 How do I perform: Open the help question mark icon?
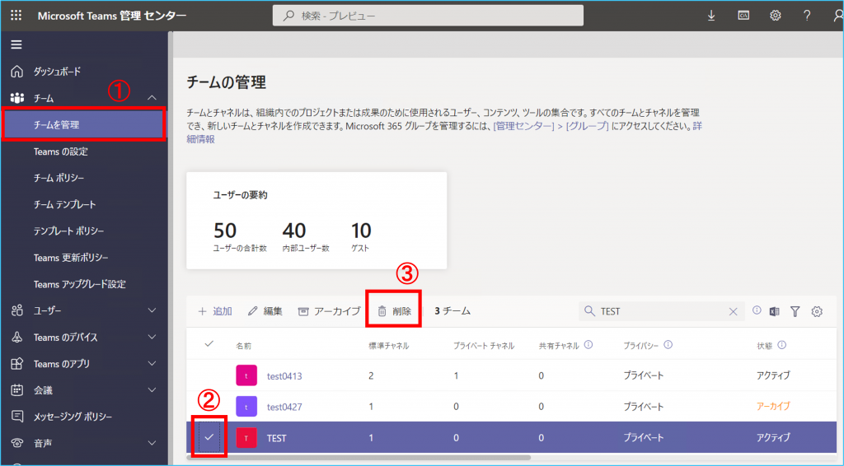[807, 16]
